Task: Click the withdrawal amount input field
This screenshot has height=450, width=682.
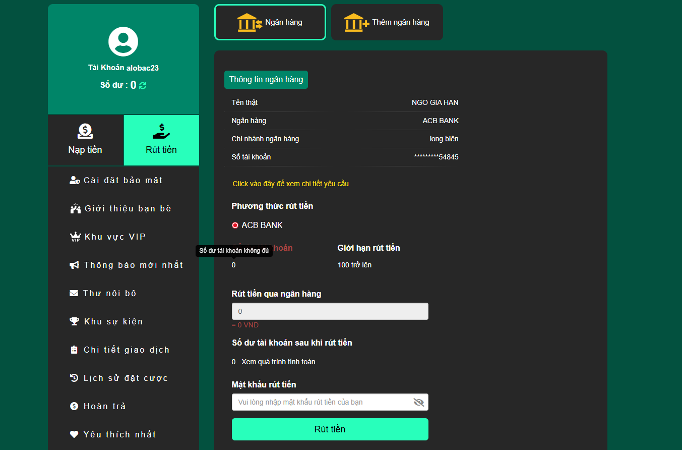Action: click(330, 311)
